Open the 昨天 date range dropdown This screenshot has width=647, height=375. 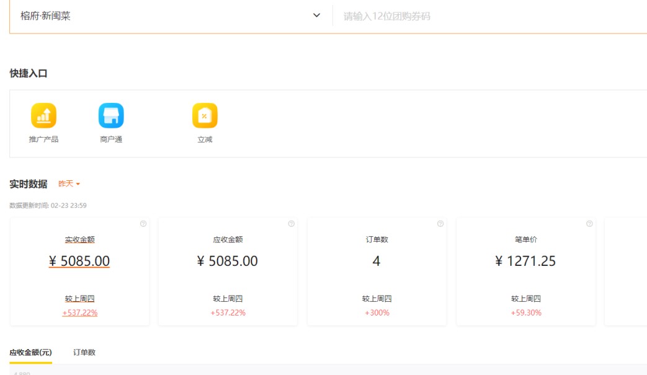coord(69,184)
